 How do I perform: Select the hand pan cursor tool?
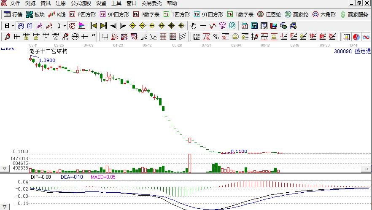pyautogui.click(x=194, y=26)
